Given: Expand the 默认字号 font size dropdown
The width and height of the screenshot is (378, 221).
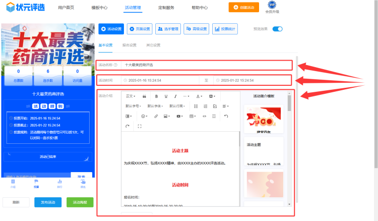Looking at the screenshot, I should [x=133, y=106].
